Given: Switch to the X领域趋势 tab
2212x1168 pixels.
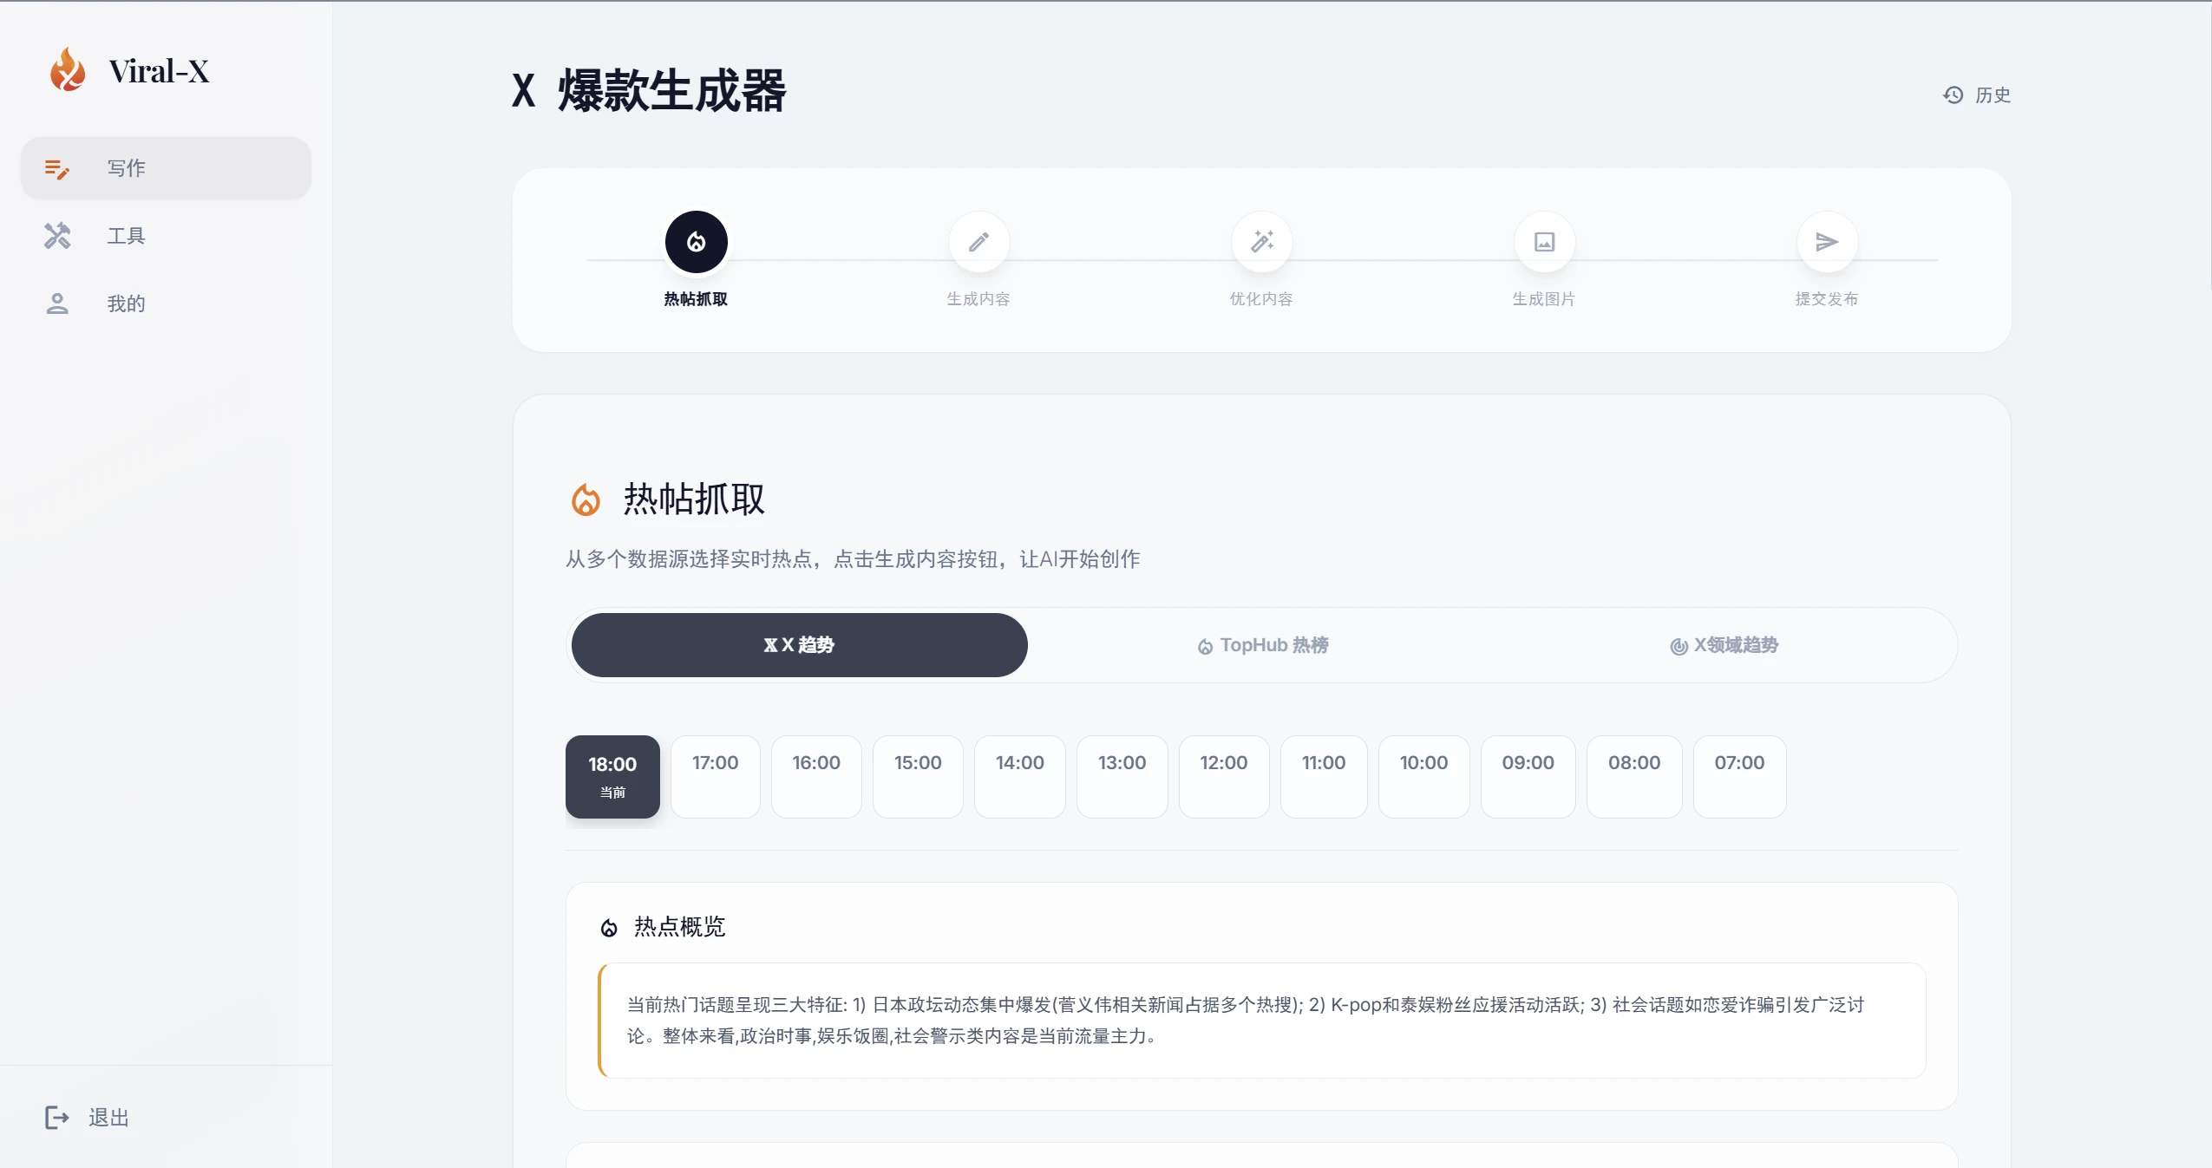Looking at the screenshot, I should (x=1724, y=645).
